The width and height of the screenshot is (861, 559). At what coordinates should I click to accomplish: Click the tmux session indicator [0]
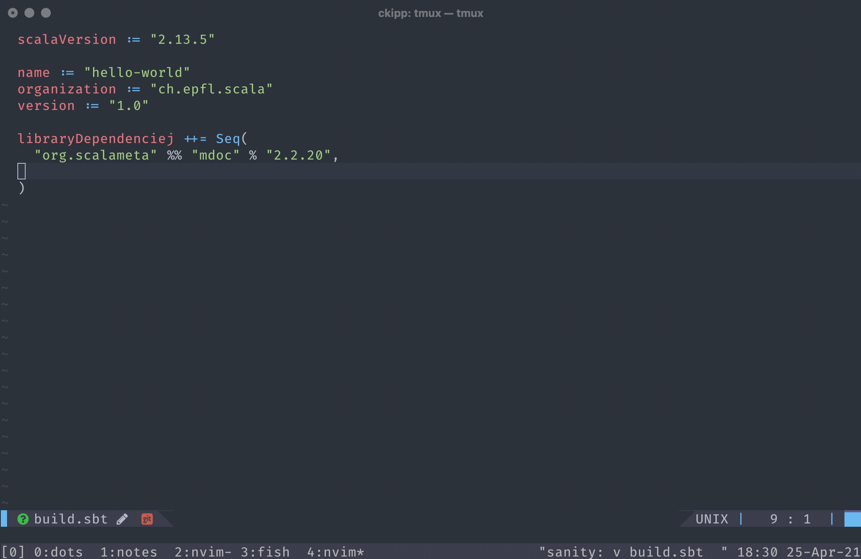[13, 552]
